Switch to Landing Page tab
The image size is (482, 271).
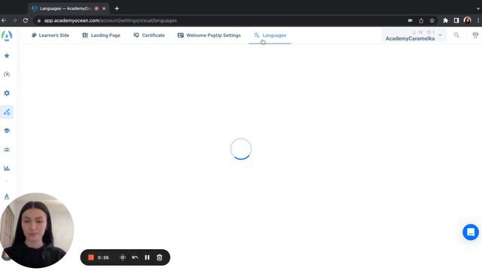101,35
